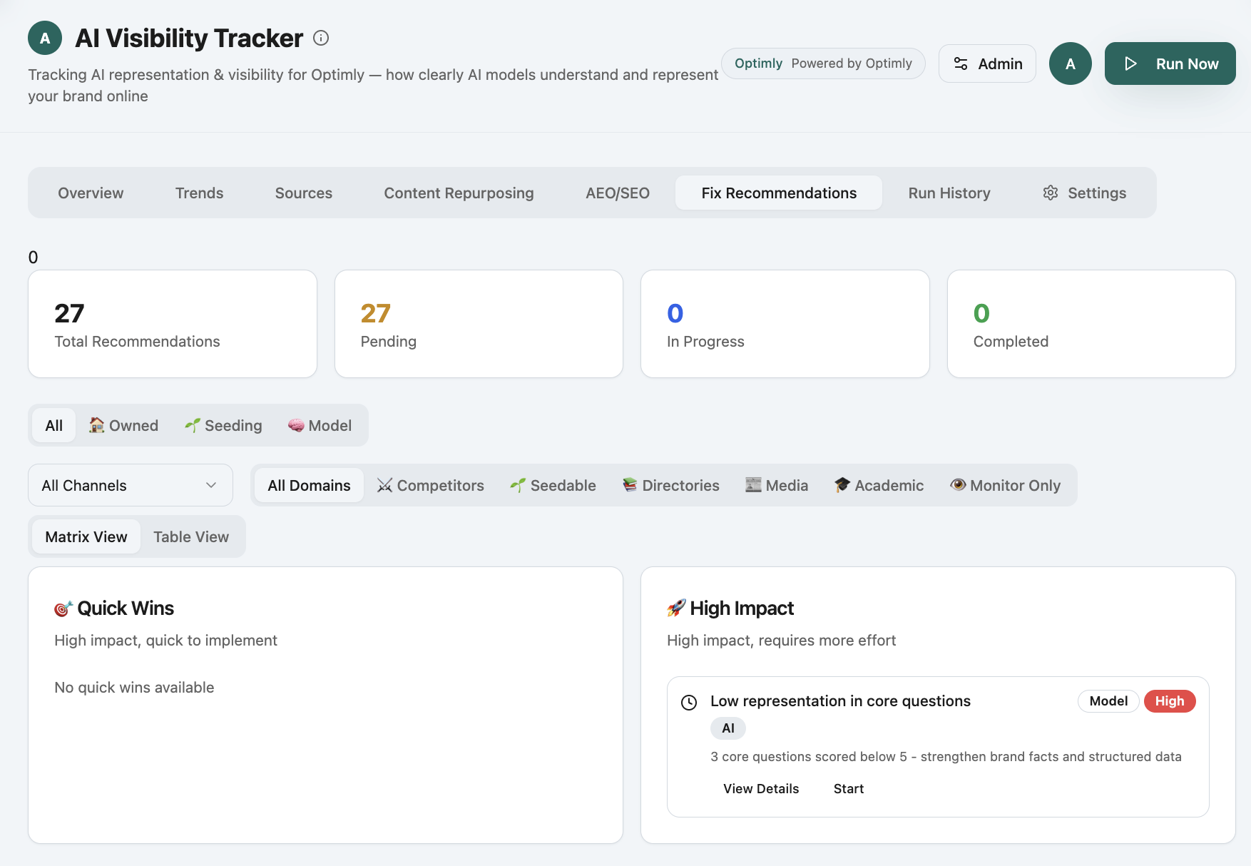Select the Competitors crossed-swords filter icon
The image size is (1251, 866).
pos(384,485)
